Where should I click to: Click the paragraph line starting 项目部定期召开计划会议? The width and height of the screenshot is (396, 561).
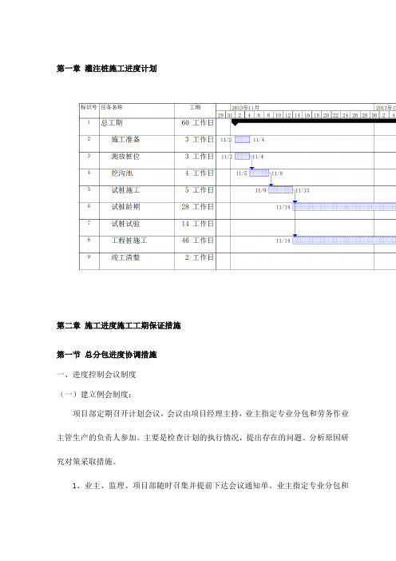click(211, 414)
